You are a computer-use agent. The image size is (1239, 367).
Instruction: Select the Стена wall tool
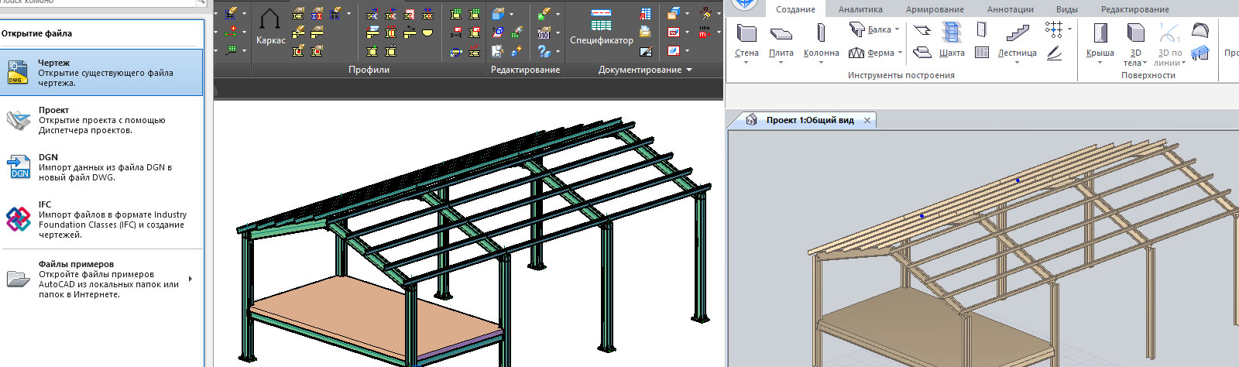coord(746,40)
